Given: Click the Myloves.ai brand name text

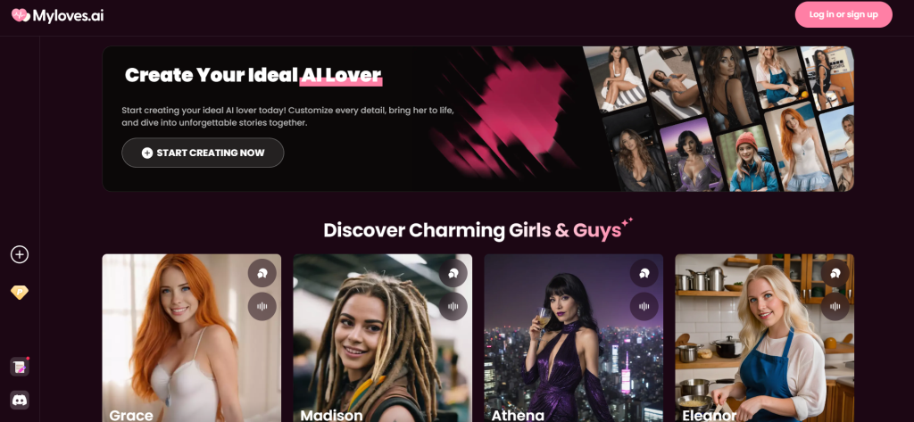Looking at the screenshot, I should pos(68,16).
